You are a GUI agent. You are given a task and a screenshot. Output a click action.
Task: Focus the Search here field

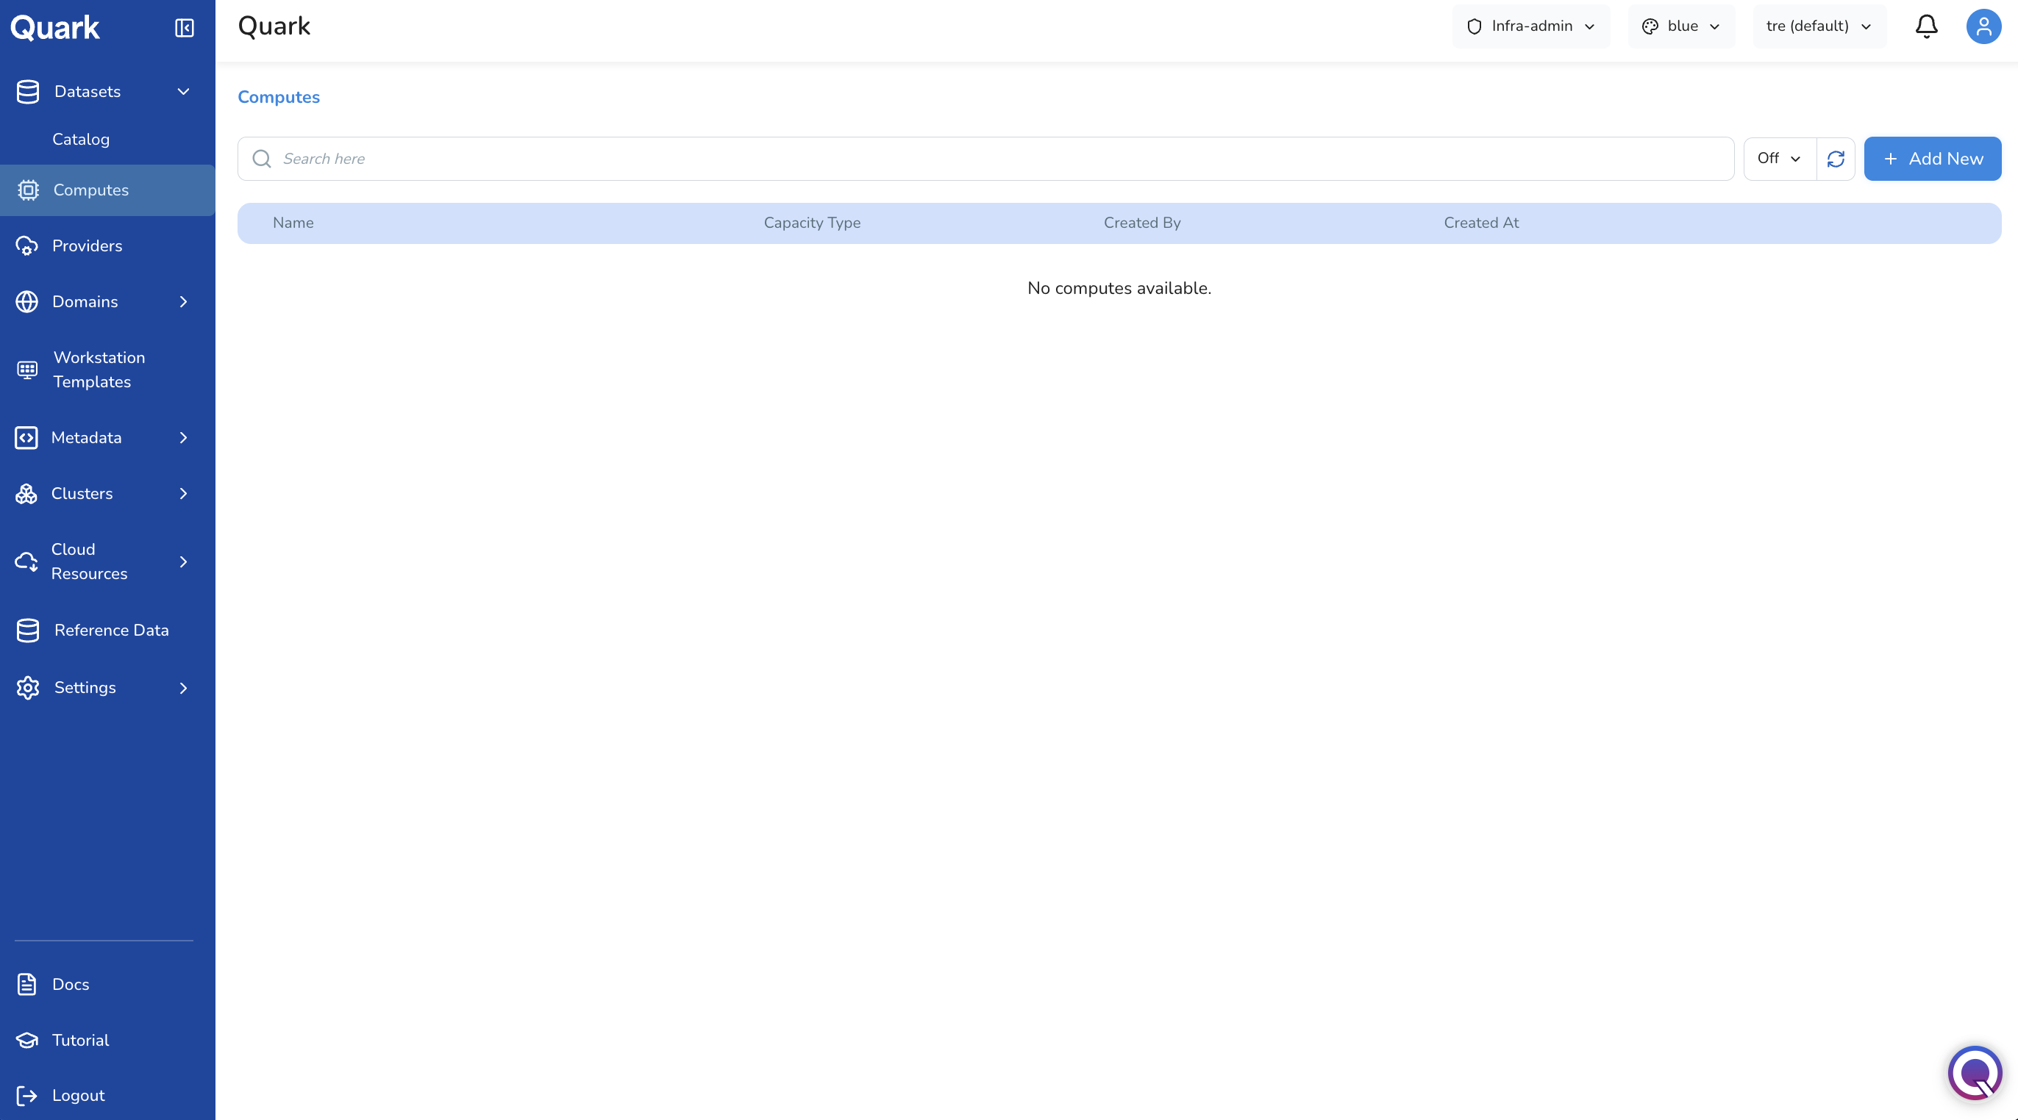point(985,159)
